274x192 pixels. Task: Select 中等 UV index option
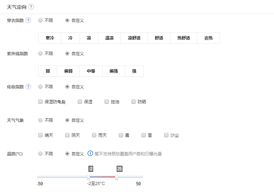[x=91, y=71]
